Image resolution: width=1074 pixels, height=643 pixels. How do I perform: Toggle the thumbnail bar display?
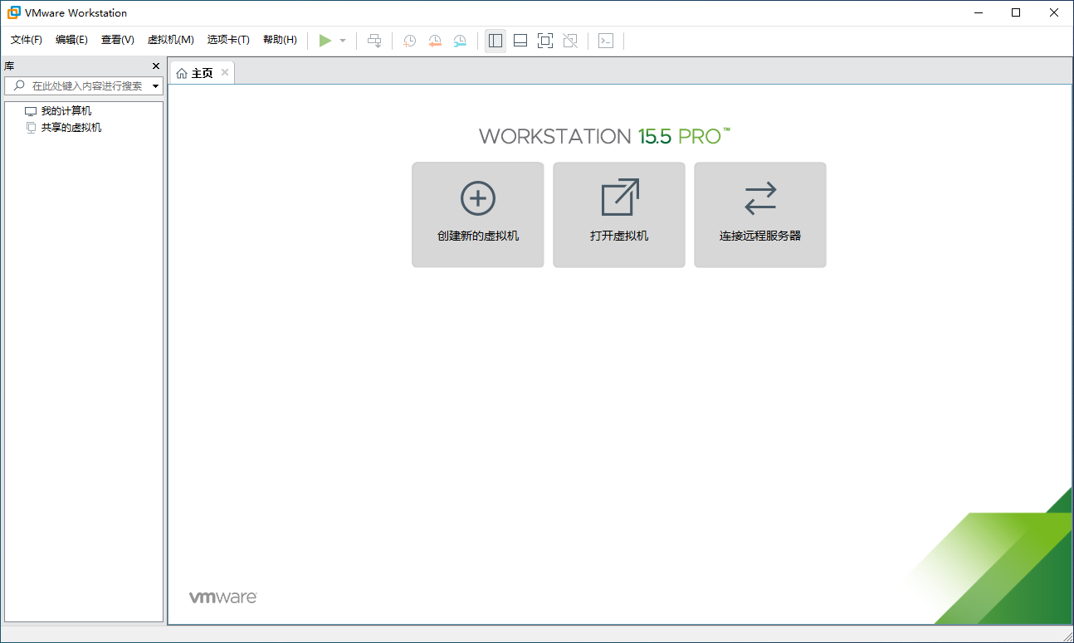(x=520, y=40)
